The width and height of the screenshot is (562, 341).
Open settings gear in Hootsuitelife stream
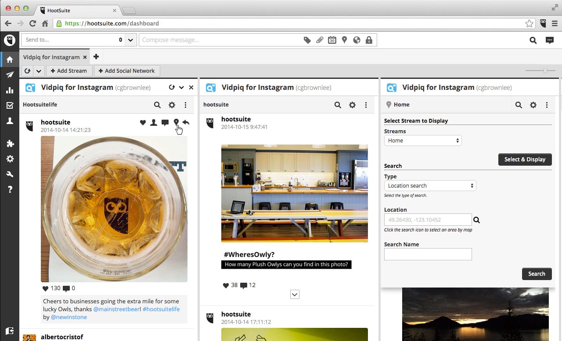pos(172,105)
